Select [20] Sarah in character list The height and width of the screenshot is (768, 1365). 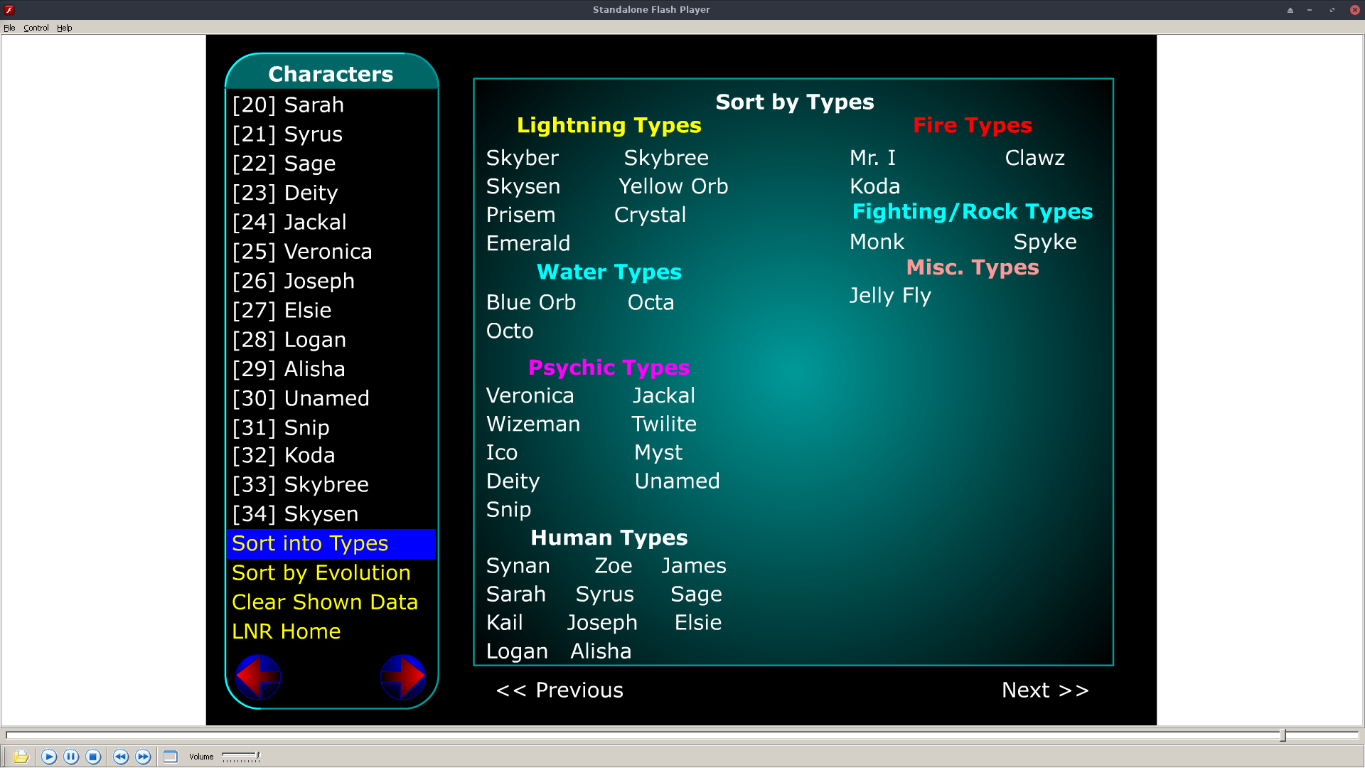click(x=288, y=105)
